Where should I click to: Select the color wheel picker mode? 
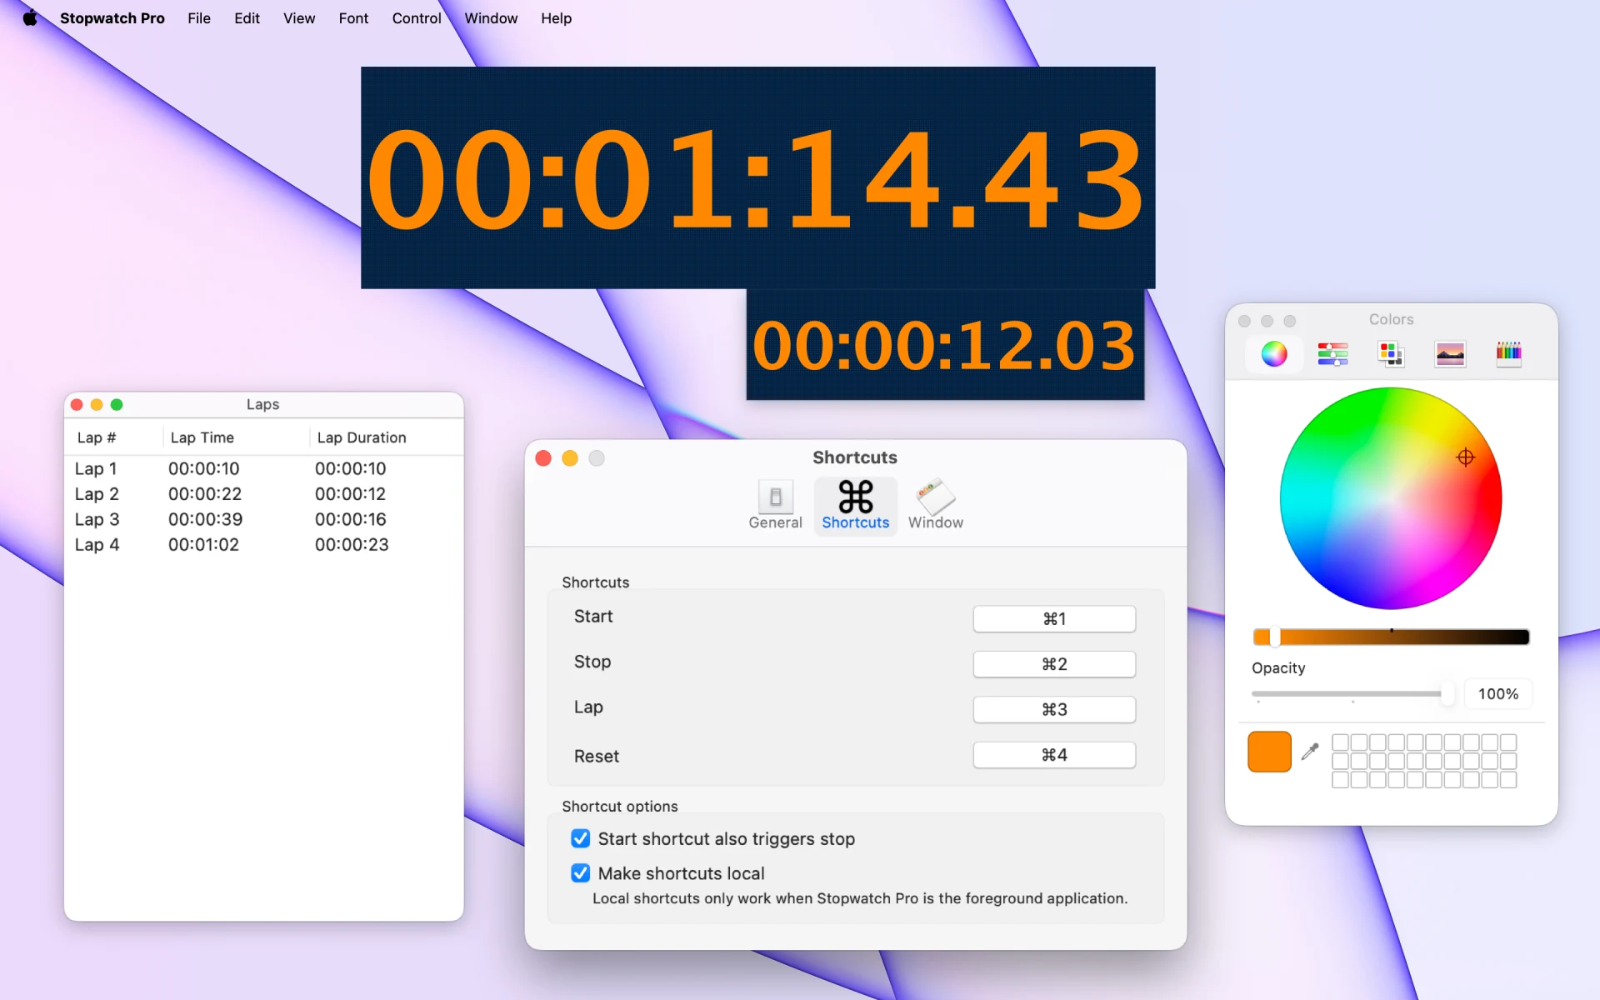click(1273, 354)
